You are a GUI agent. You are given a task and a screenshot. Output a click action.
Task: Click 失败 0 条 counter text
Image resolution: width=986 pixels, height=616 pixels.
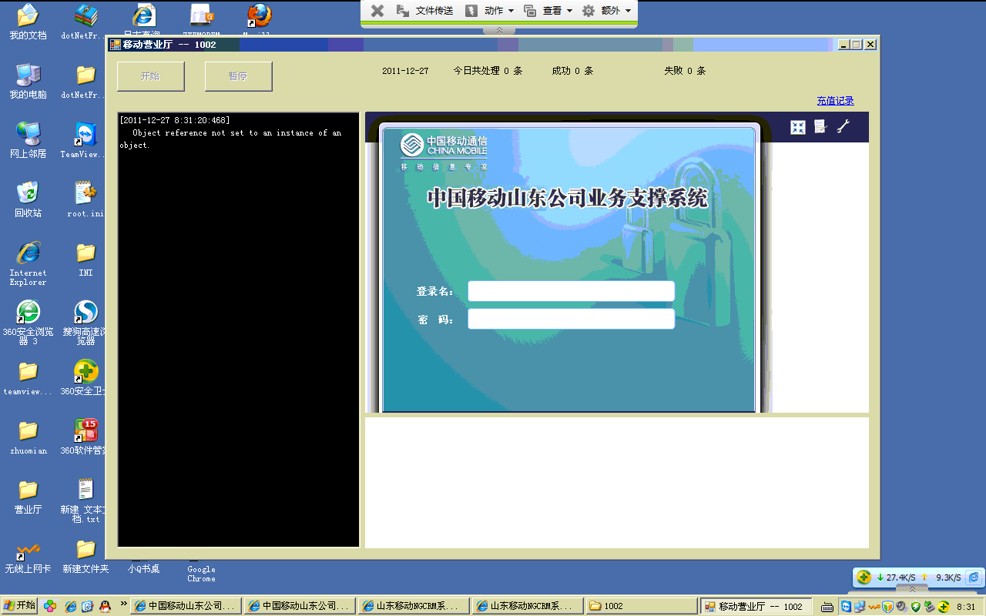[685, 71]
